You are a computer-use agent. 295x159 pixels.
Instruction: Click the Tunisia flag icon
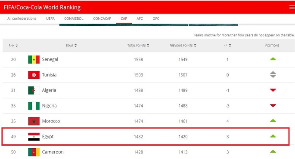[x=34, y=75]
